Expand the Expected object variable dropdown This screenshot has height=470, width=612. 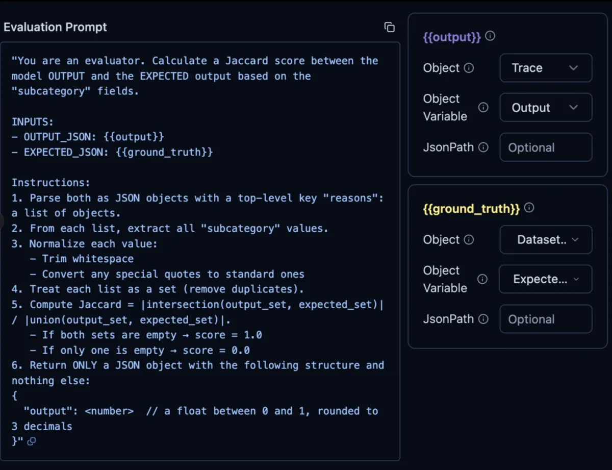(545, 279)
